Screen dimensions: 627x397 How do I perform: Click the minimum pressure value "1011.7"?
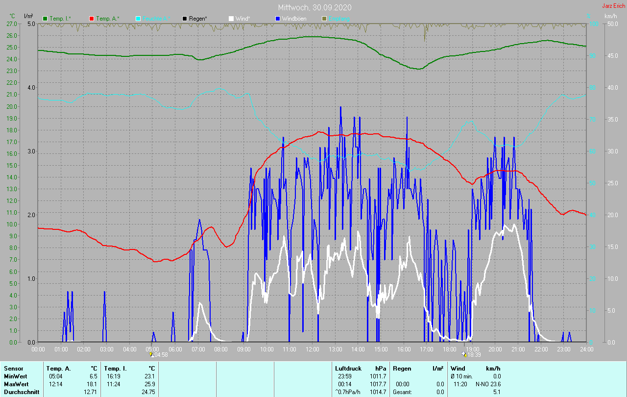tap(378, 376)
